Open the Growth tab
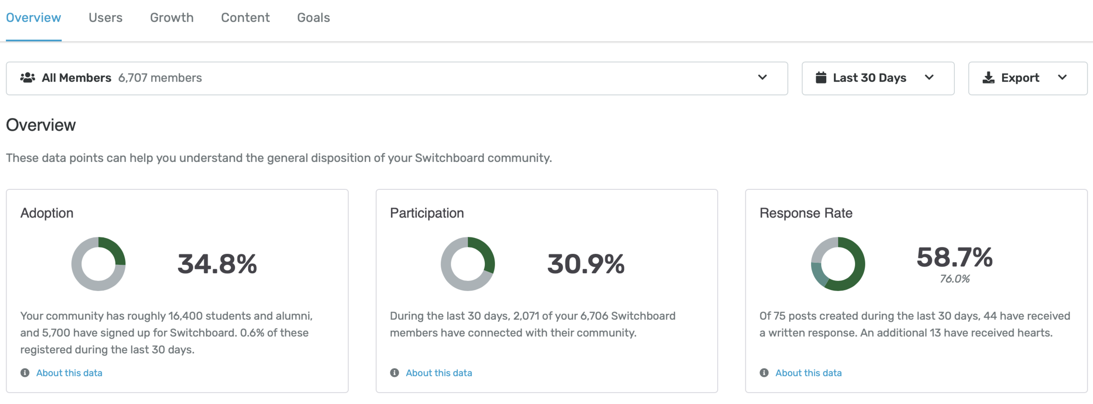 [x=171, y=17]
